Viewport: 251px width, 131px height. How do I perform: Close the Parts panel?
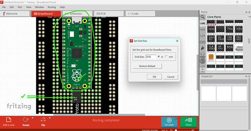pos(249,12)
